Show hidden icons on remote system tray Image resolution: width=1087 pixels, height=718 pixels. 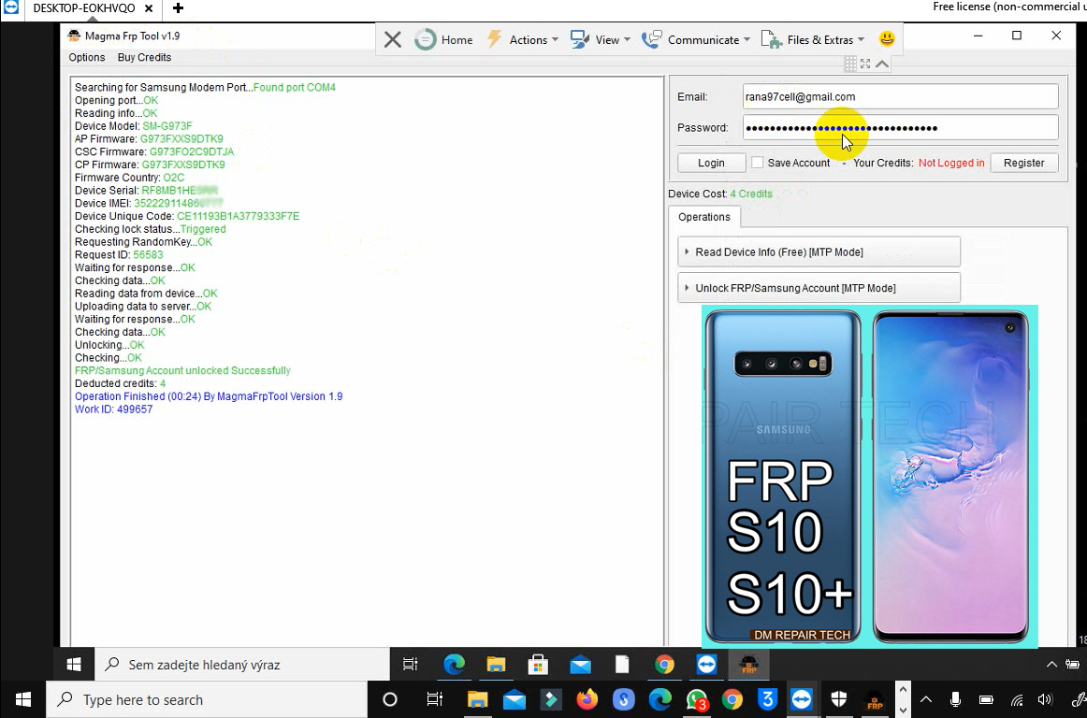point(1051,665)
